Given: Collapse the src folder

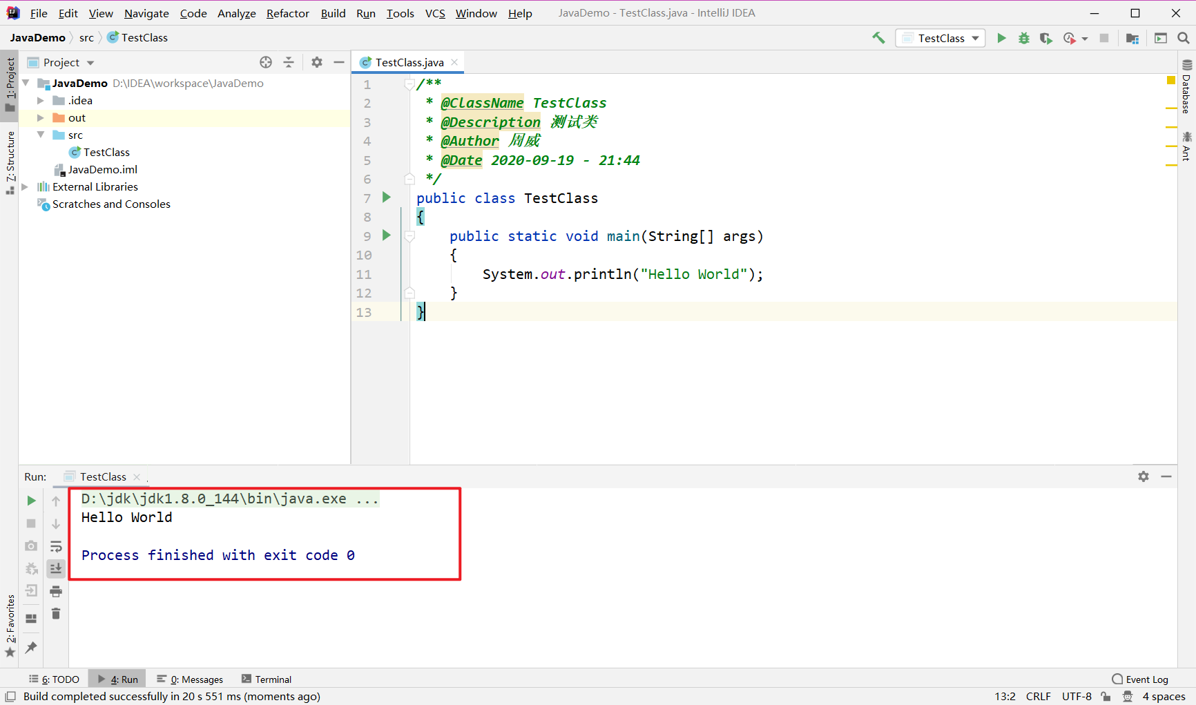Looking at the screenshot, I should [41, 135].
